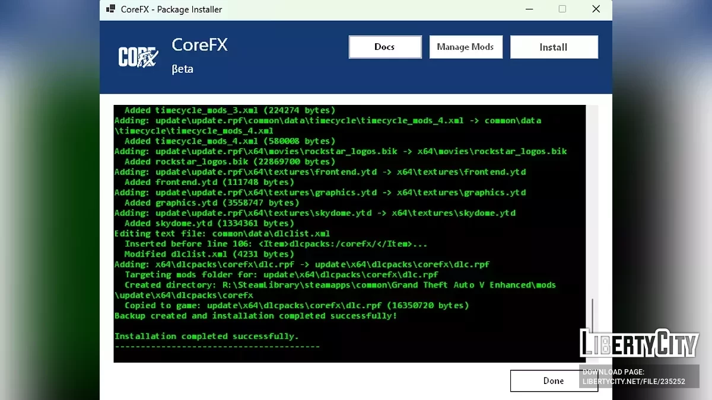Click the CoreFX heading text
The width and height of the screenshot is (712, 400).
[199, 44]
